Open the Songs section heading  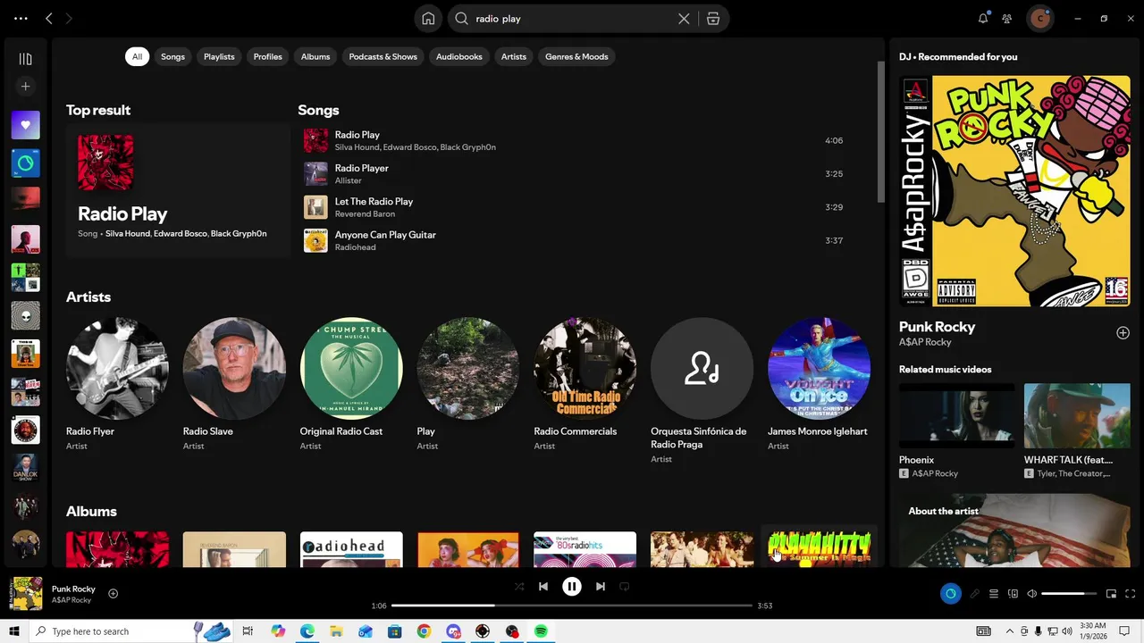pyautogui.click(x=318, y=110)
